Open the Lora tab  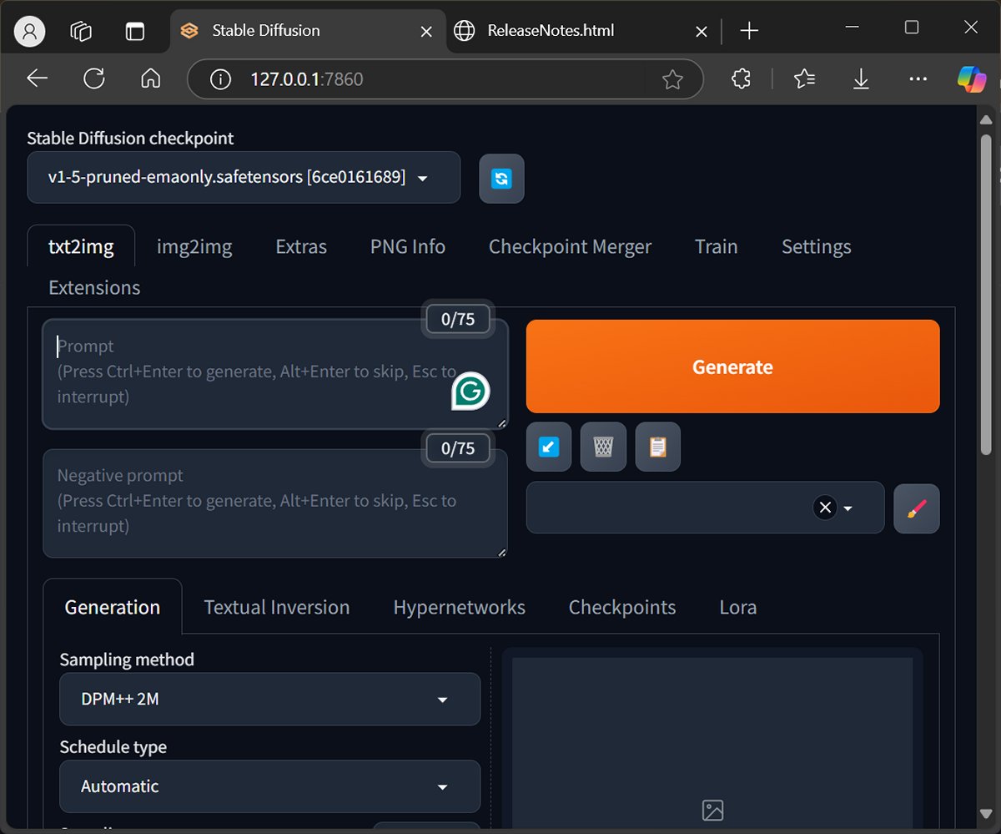click(x=737, y=608)
